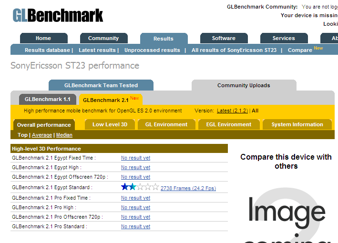Screen dimensions: 338x243
Task: Select the Overall performance tab
Action: 44,125
